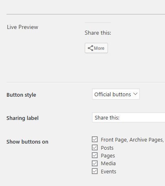Toggle the Events checkbox
165x186 pixels.
95,171
